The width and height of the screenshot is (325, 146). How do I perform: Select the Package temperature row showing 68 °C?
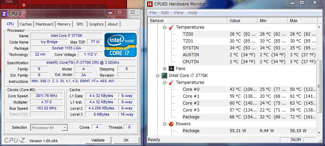[x=249, y=117]
